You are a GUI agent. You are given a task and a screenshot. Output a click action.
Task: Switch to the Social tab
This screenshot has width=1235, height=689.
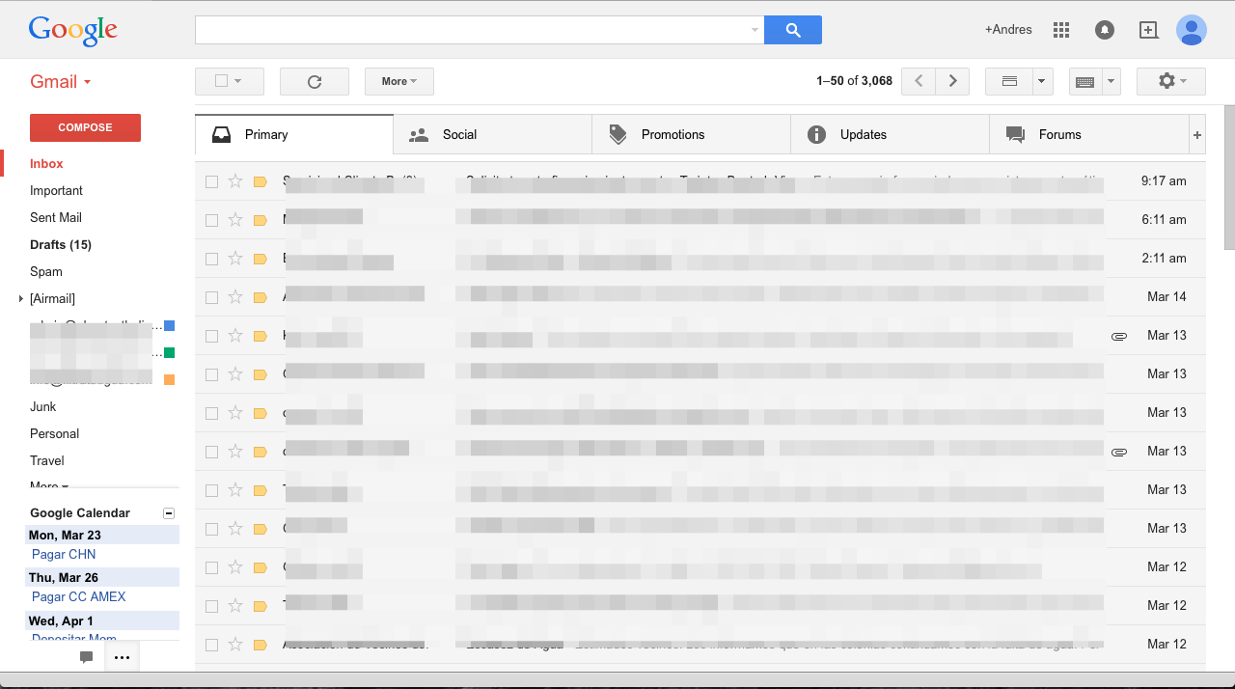pyautogui.click(x=459, y=135)
